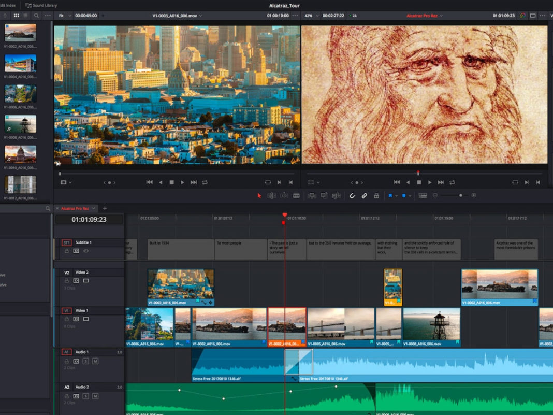The image size is (553, 415).
Task: Select the Alcatraz Pro Rez timeline tab
Action: click(x=75, y=208)
